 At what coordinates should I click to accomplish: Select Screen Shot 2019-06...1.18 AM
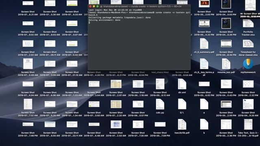click(x=138, y=84)
